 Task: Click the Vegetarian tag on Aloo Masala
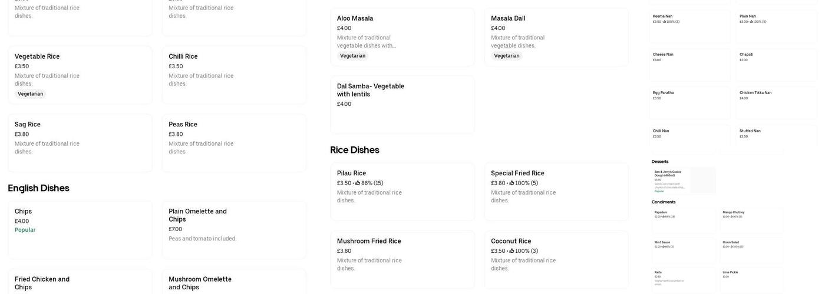tap(352, 56)
